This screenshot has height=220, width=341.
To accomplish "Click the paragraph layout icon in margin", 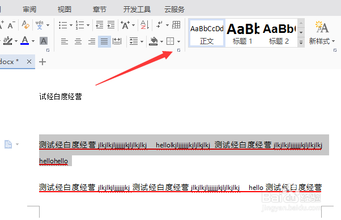I will click(8, 144).
